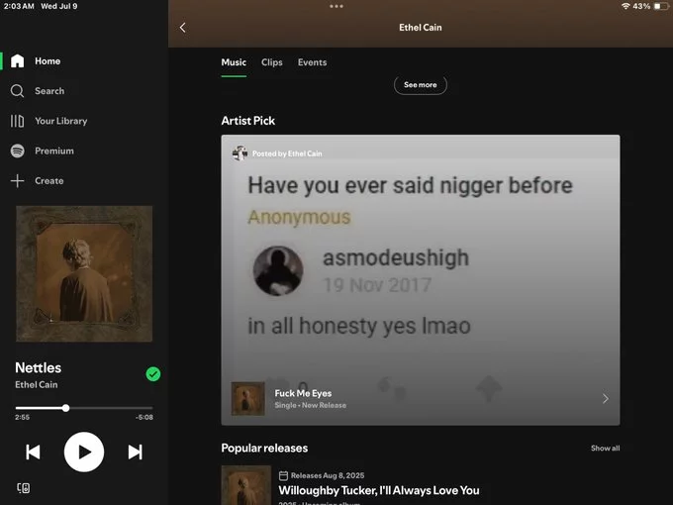Switch to the Events tab
This screenshot has height=505, width=673.
pyautogui.click(x=312, y=62)
